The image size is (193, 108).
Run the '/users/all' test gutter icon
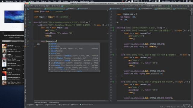point(113,30)
